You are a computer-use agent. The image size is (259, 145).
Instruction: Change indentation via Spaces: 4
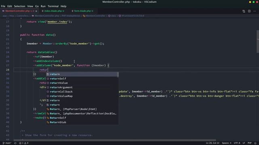click(227, 143)
